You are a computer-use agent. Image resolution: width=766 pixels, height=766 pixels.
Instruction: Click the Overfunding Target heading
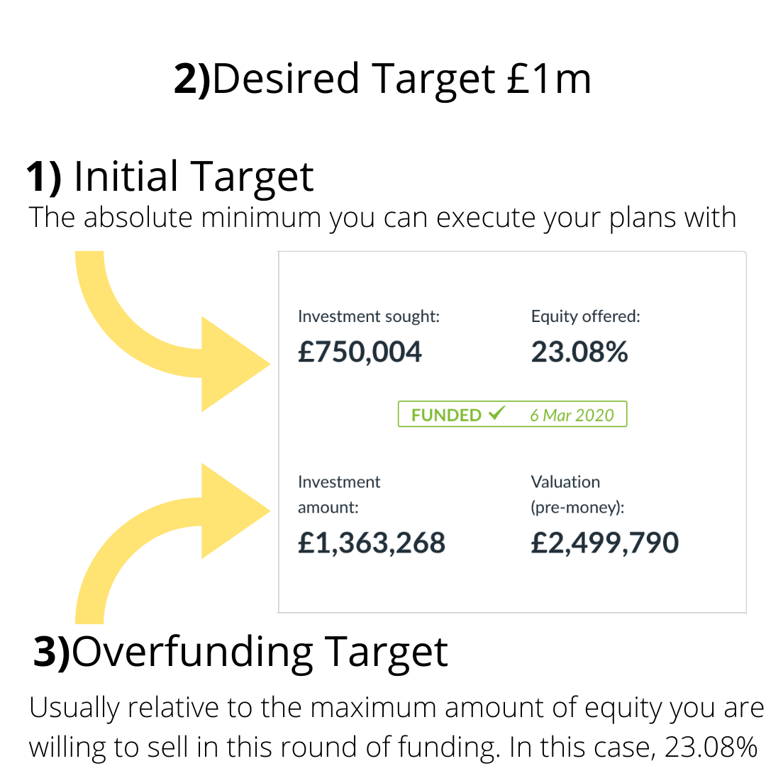(241, 653)
